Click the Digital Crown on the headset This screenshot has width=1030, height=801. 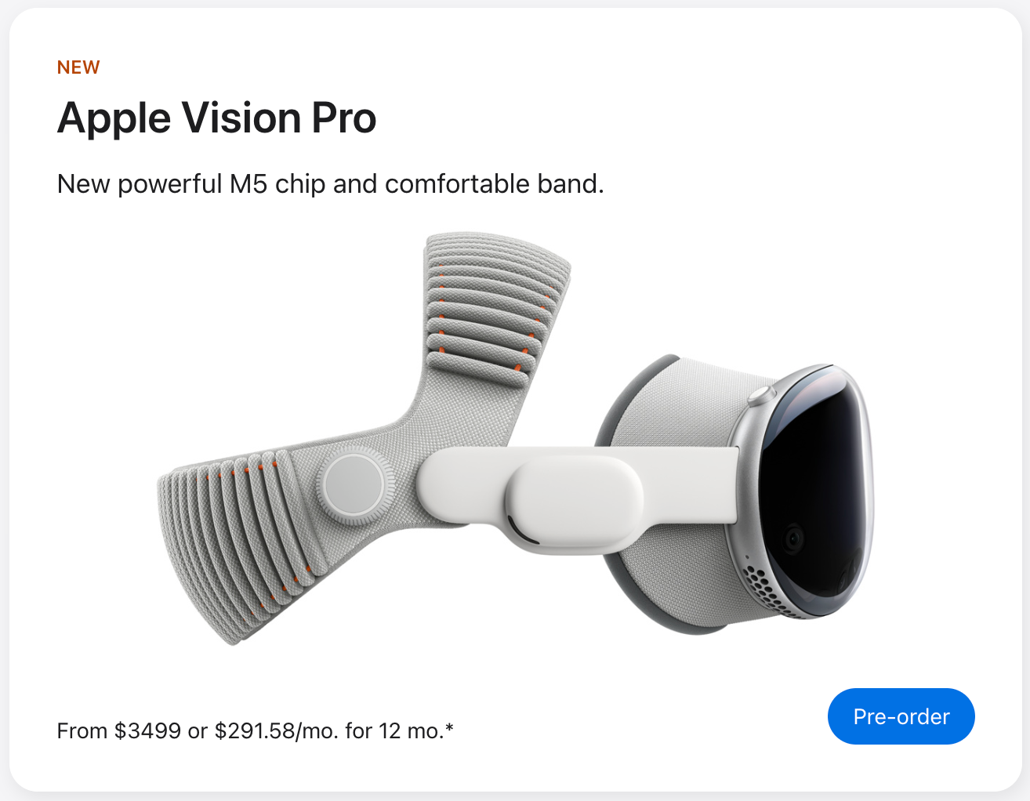[x=760, y=395]
